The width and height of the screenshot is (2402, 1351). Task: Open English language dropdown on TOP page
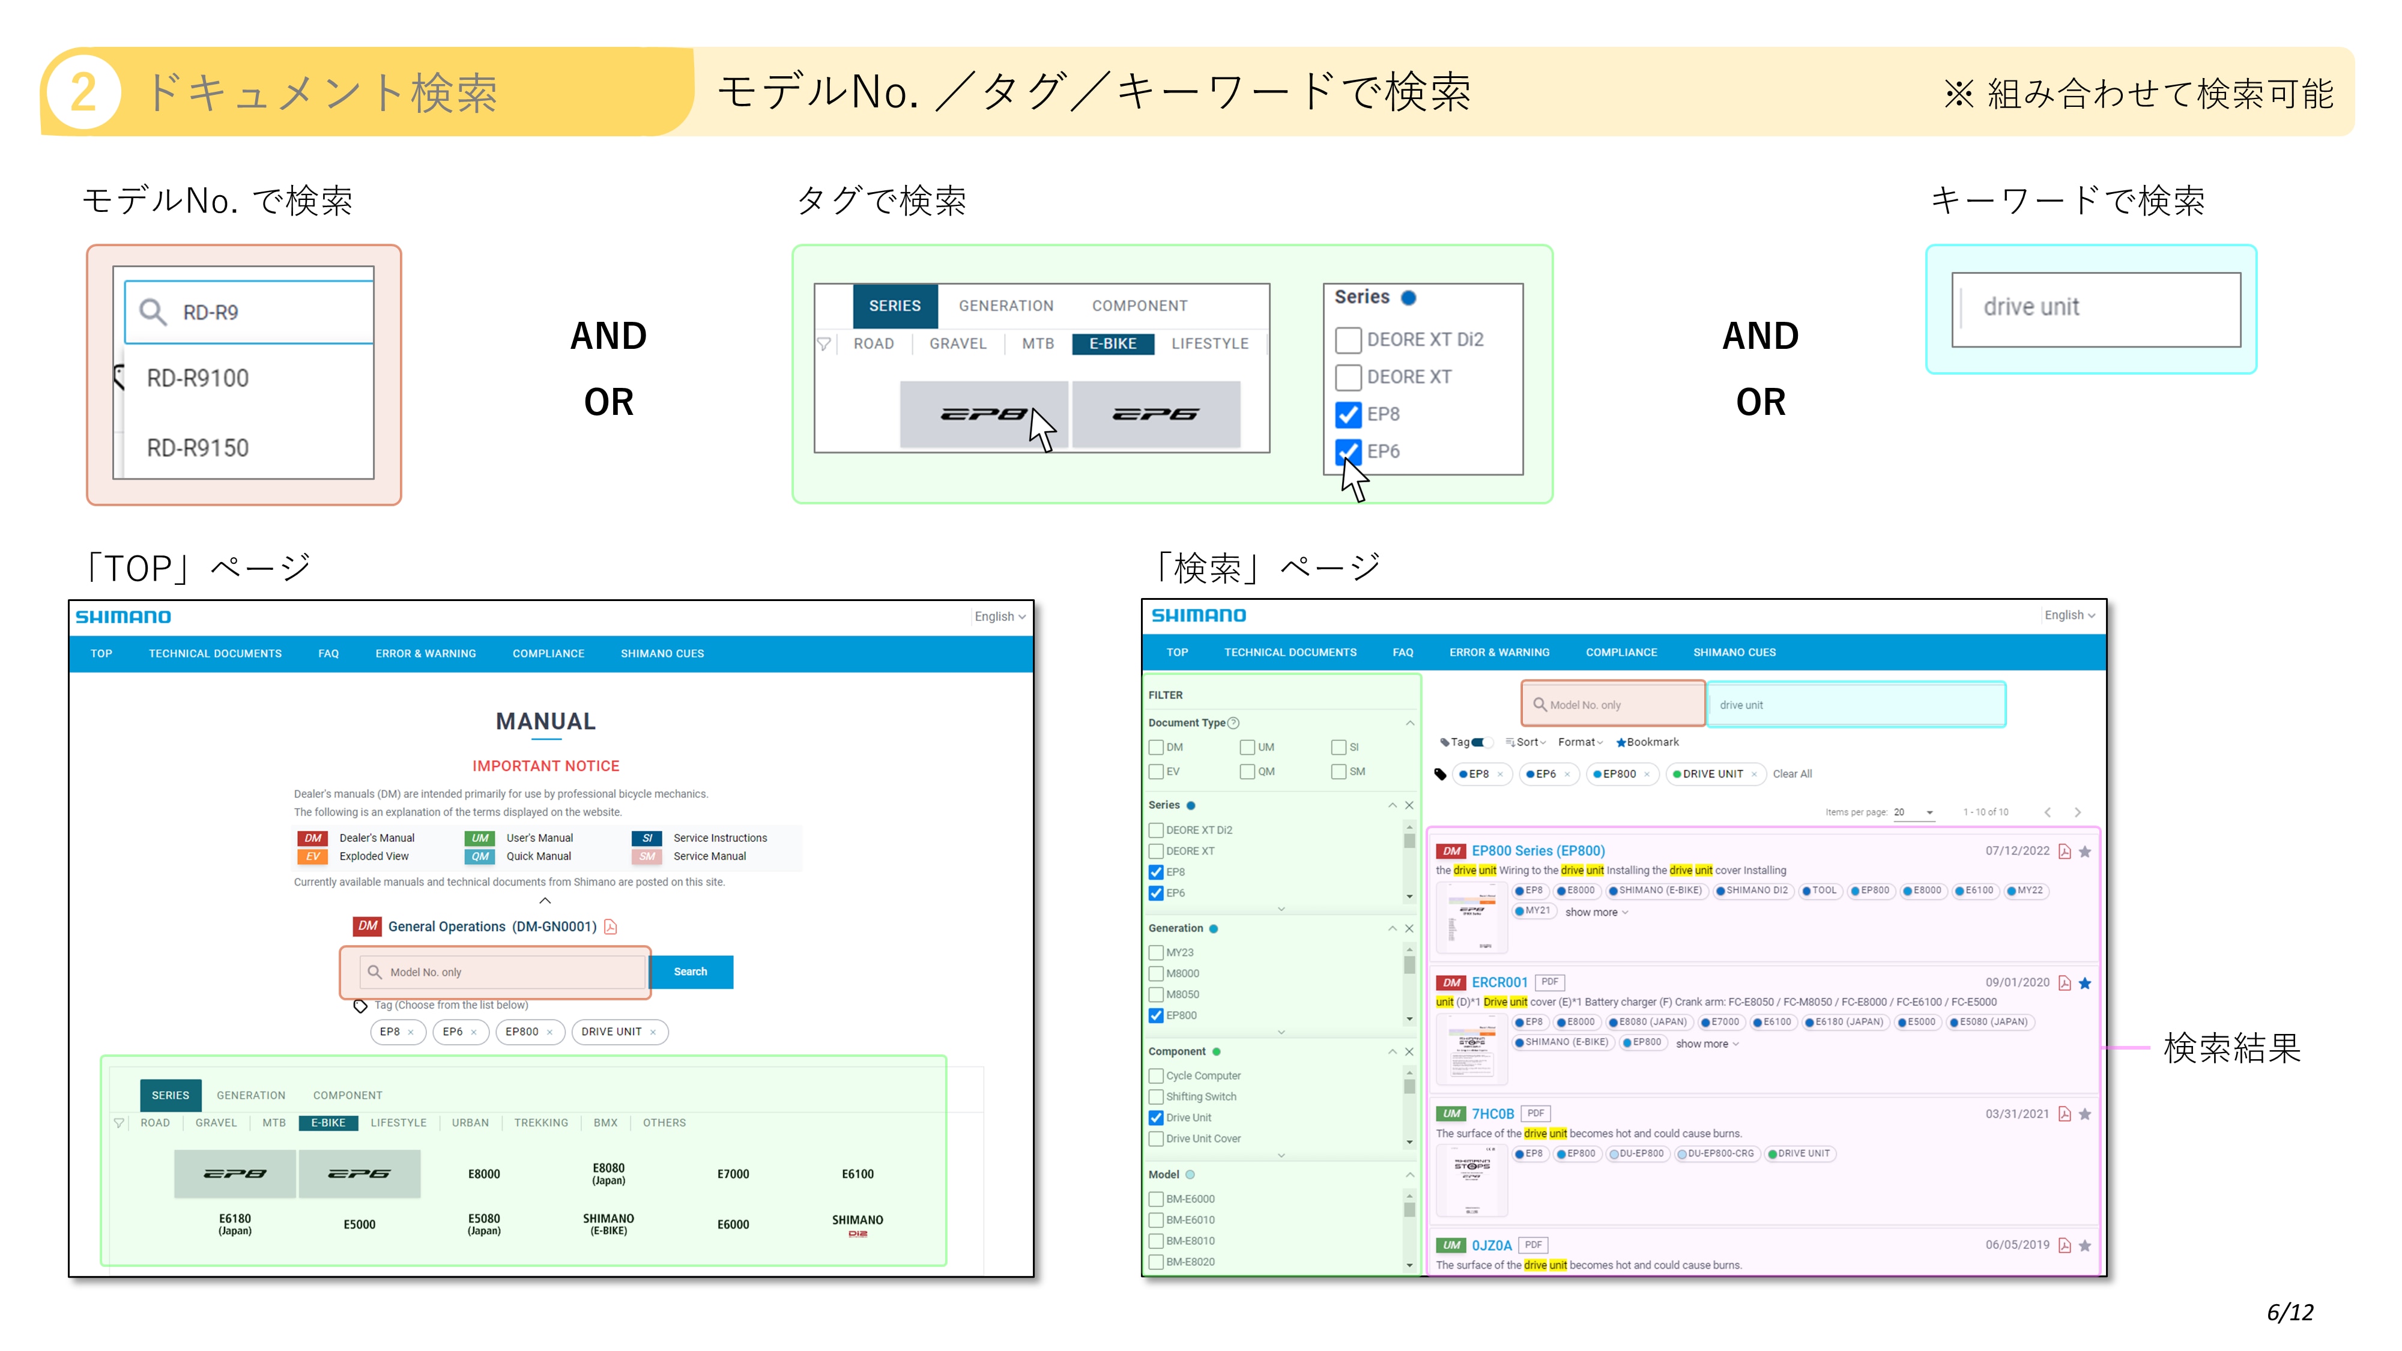(1000, 617)
